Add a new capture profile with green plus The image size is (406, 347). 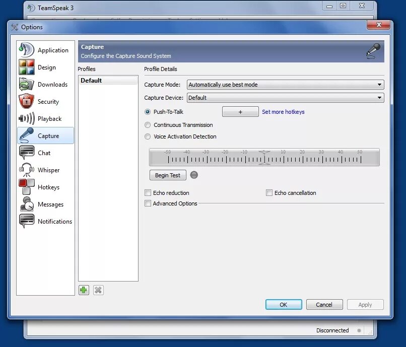[84, 290]
